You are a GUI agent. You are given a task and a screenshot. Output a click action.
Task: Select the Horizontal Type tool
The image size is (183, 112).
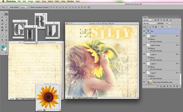pyautogui.click(x=6, y=37)
